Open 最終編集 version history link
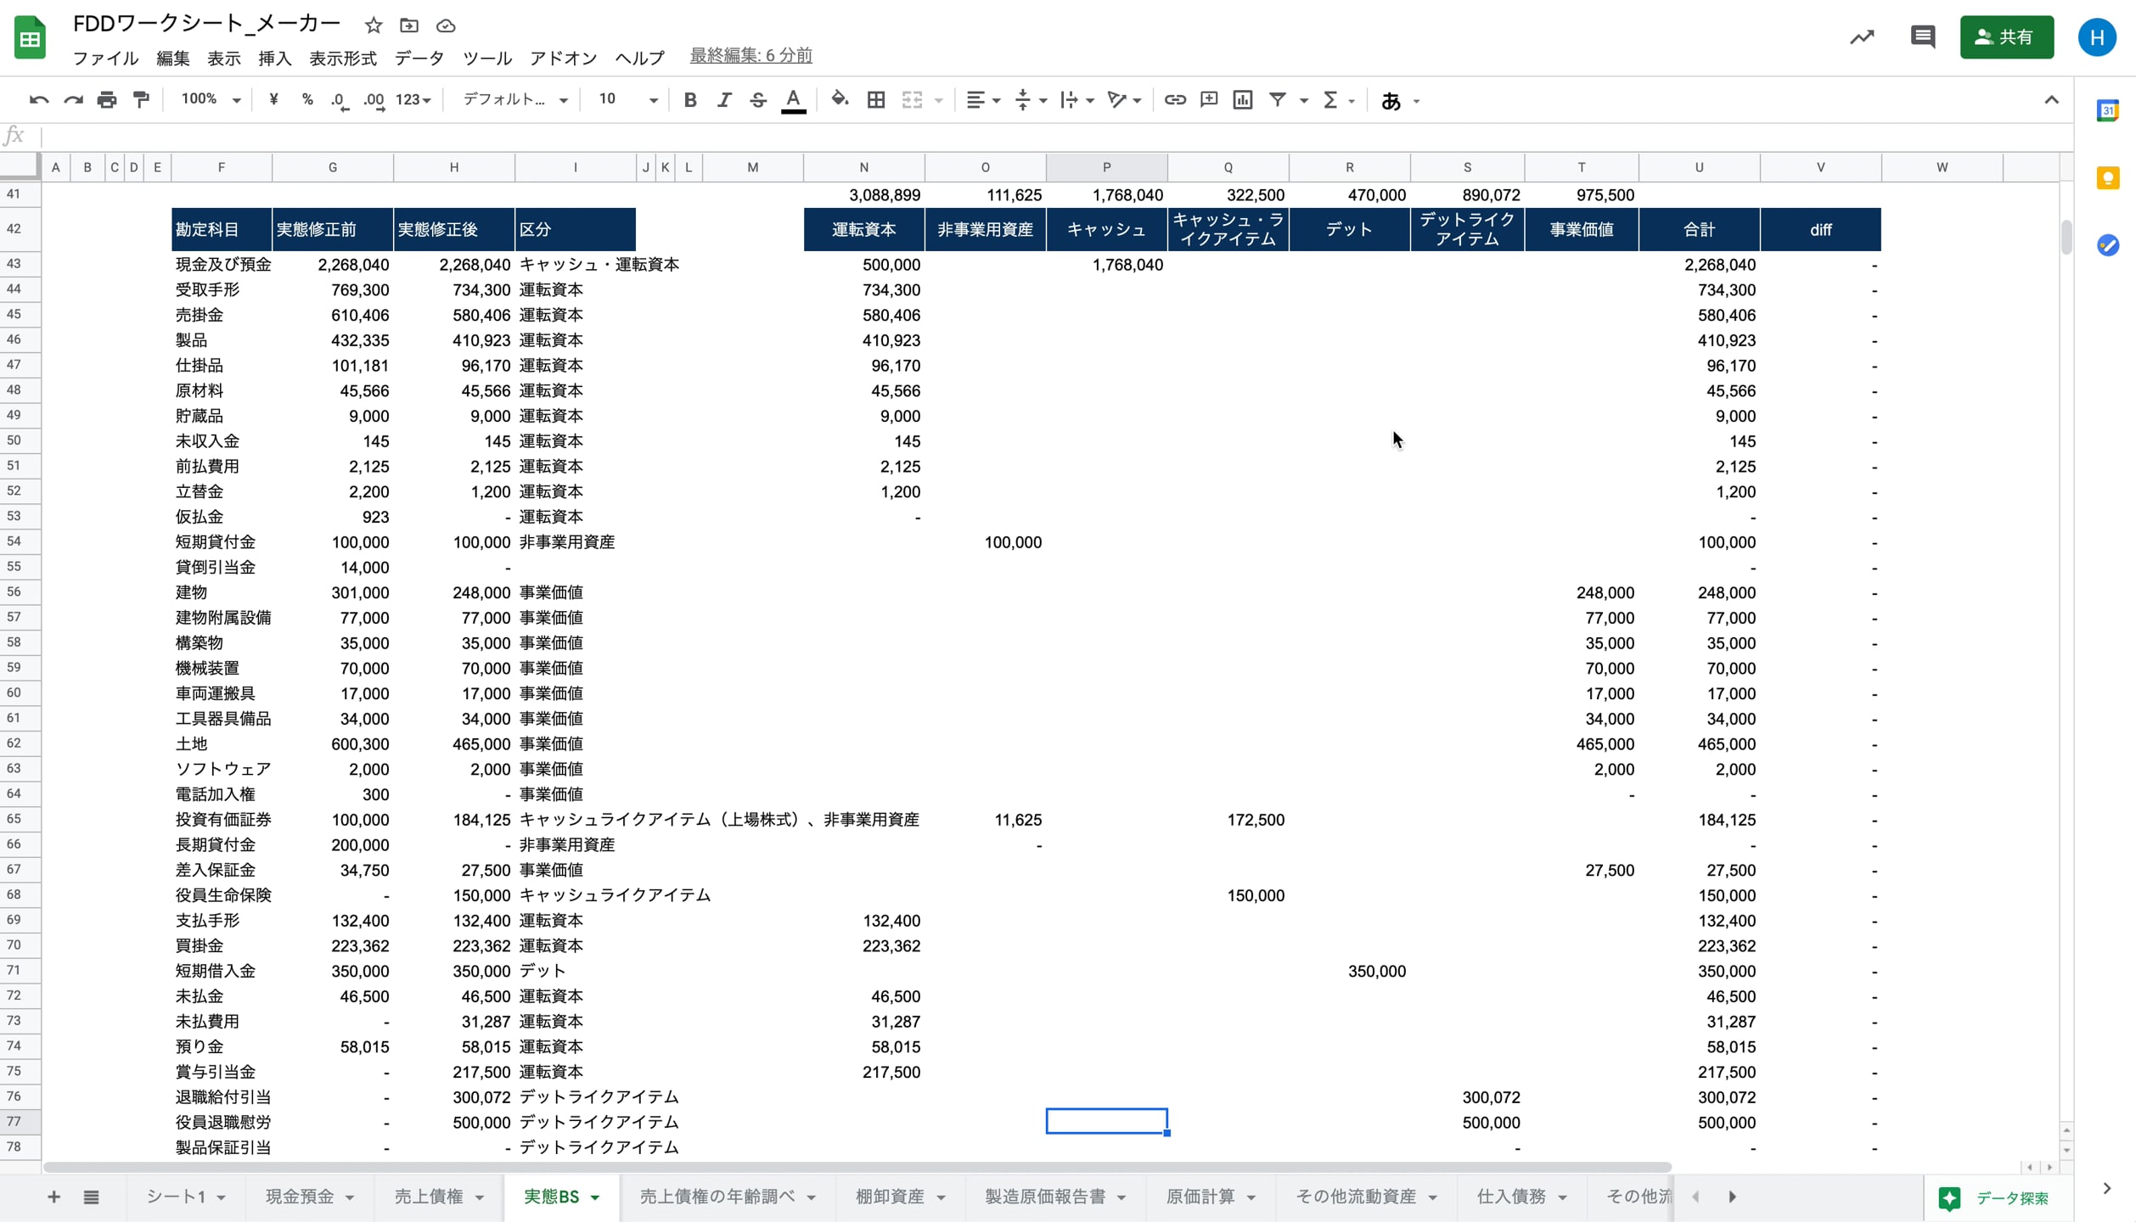Screen dimensions: 2136x1222 [x=750, y=55]
